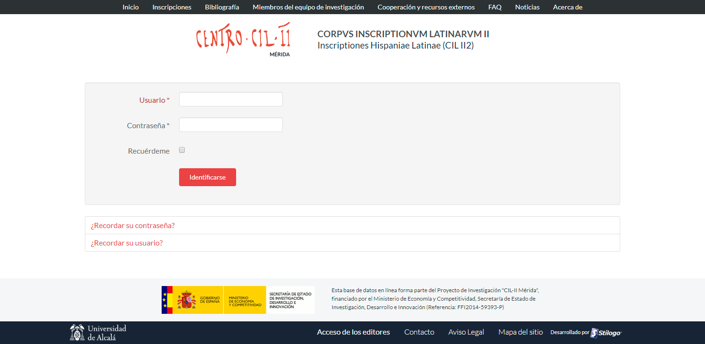Go to Noticias in top navigation
The height and width of the screenshot is (344, 705).
[x=527, y=7]
